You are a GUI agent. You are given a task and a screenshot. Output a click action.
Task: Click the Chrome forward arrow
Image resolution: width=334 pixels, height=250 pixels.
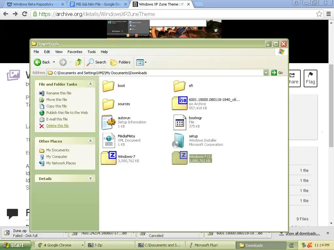(15, 14)
